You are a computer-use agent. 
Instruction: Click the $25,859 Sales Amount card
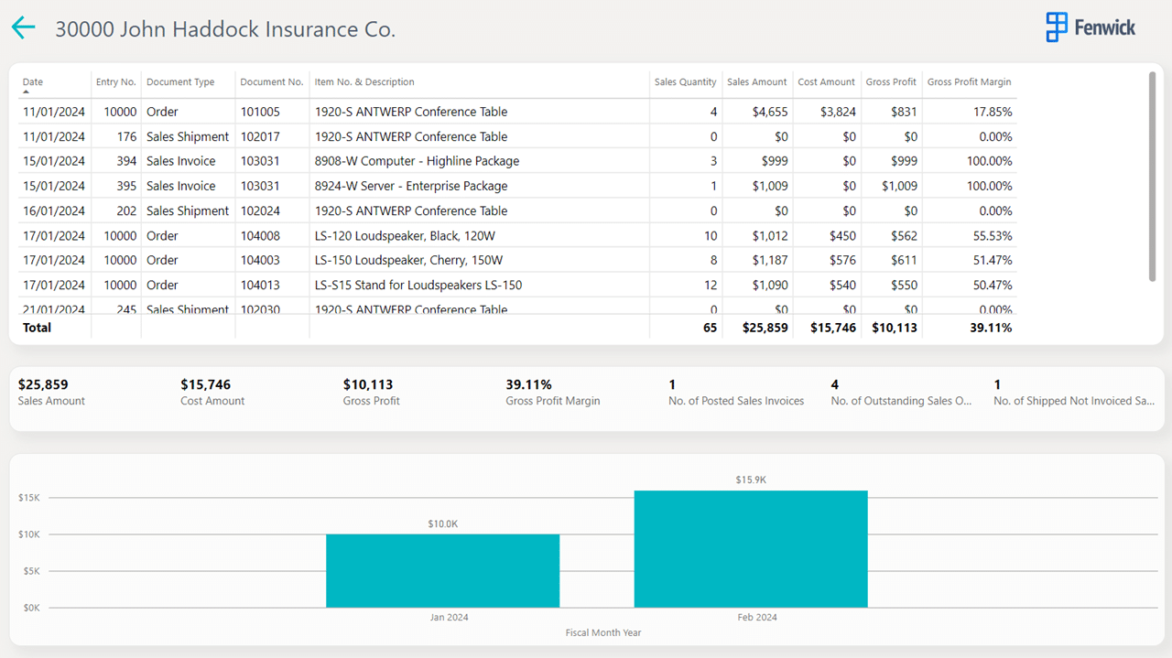51,392
